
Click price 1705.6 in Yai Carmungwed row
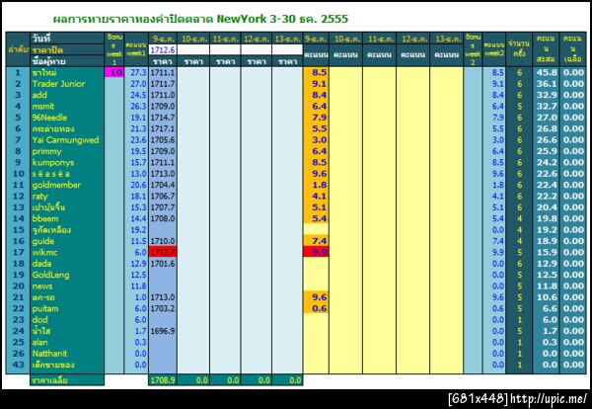click(x=163, y=140)
